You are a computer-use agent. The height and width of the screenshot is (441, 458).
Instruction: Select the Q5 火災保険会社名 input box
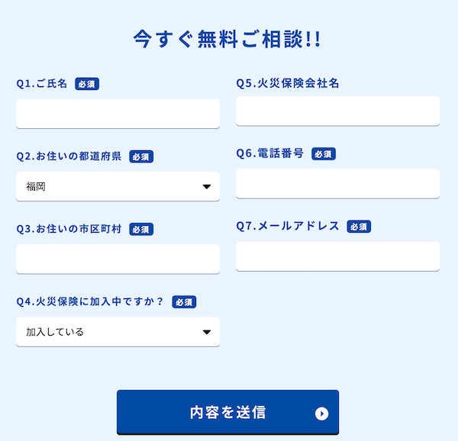[x=337, y=111]
